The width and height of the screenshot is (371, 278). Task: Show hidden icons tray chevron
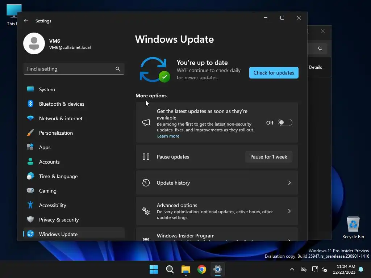tap(292, 269)
